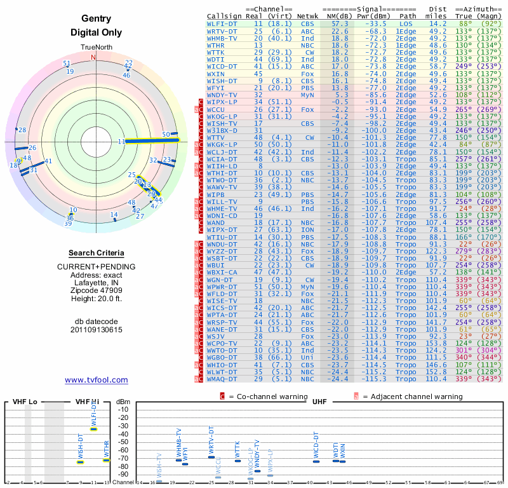Click the pink adjacent channel warning legend icon
The height and width of the screenshot is (488, 508).
click(356, 396)
